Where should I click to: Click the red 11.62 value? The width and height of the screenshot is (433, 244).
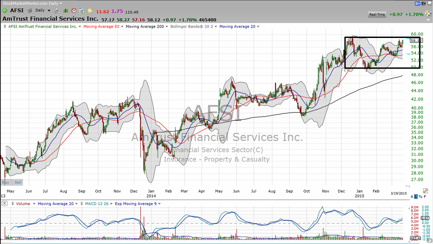[x=102, y=12]
